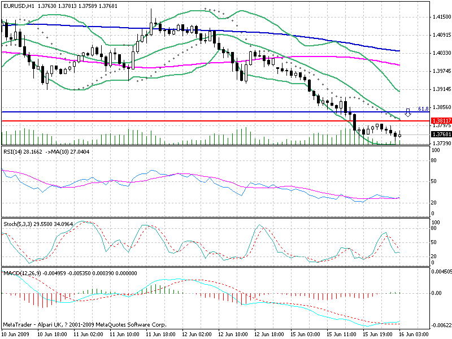Image resolution: width=452 pixels, height=339 pixels.
Task: Click the 11 Jun 02:00 time label
Action: [x=88, y=334]
